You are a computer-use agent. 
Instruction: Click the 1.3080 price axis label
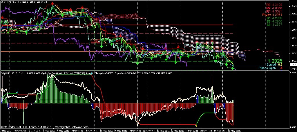click(293, 30)
